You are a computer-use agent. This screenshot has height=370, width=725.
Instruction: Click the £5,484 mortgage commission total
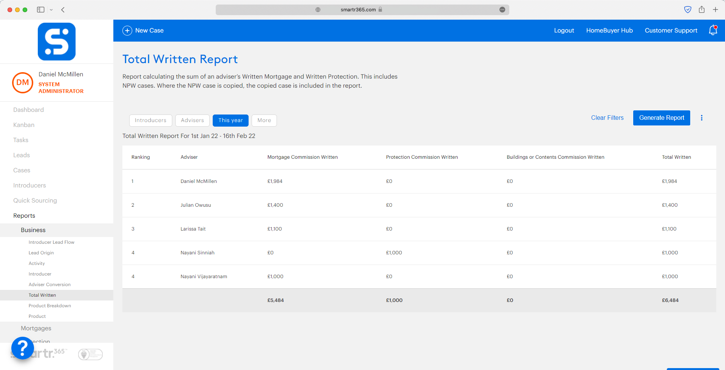pos(275,300)
